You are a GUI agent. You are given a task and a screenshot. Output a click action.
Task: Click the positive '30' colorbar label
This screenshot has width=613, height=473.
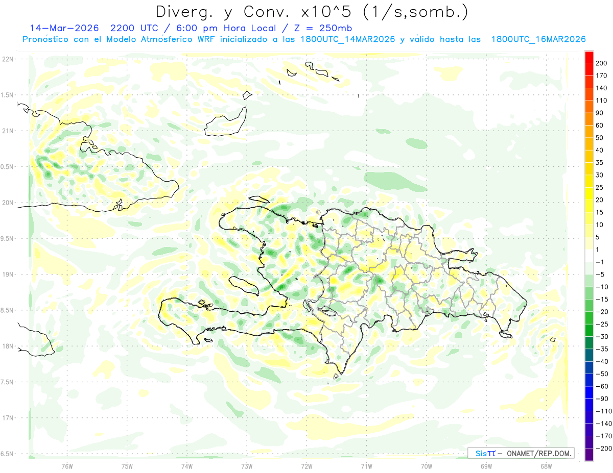pyautogui.click(x=600, y=176)
